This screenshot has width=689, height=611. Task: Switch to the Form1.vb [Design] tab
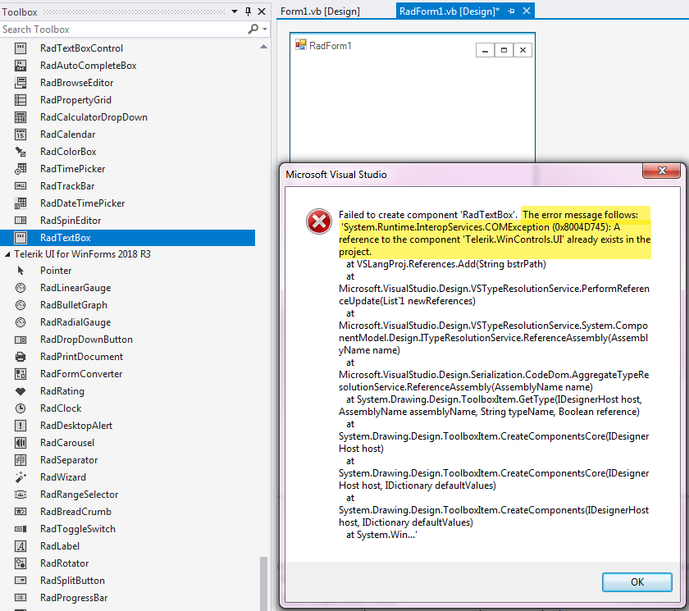(x=320, y=11)
